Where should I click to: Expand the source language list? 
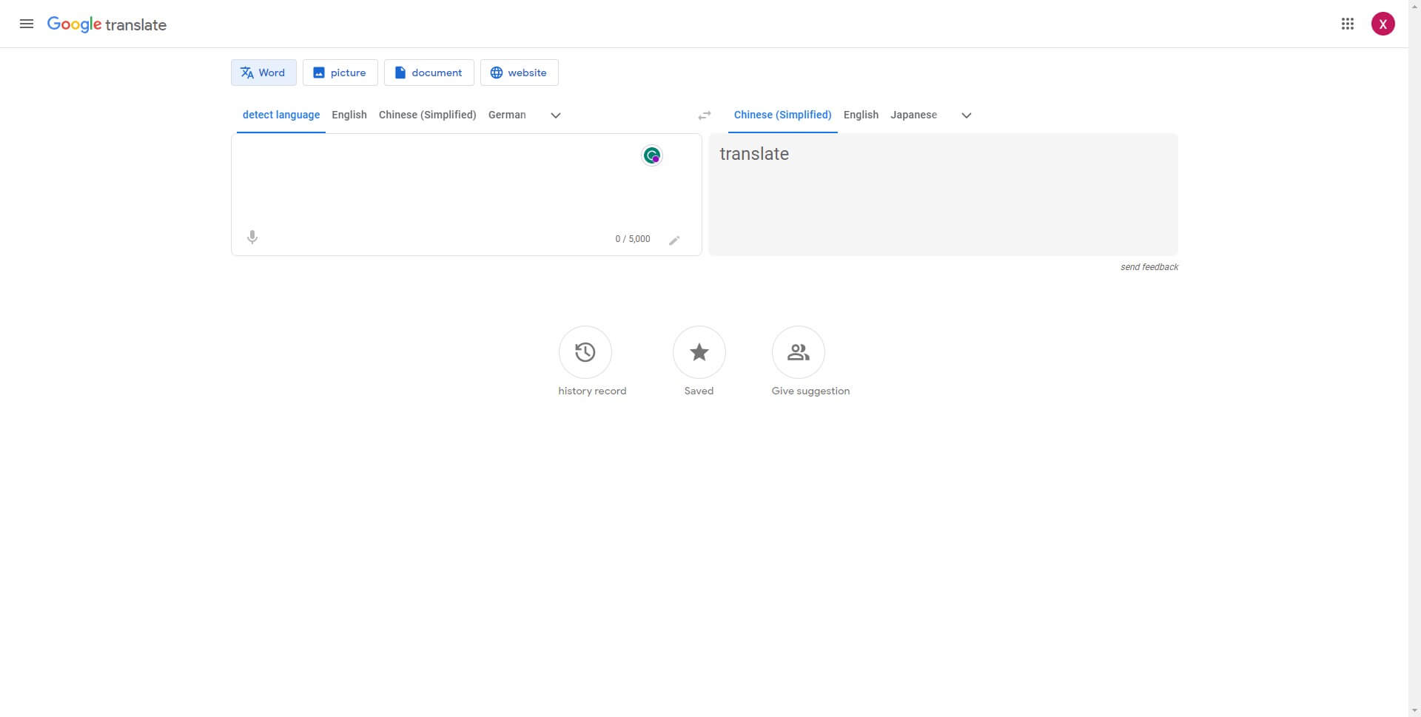(556, 115)
